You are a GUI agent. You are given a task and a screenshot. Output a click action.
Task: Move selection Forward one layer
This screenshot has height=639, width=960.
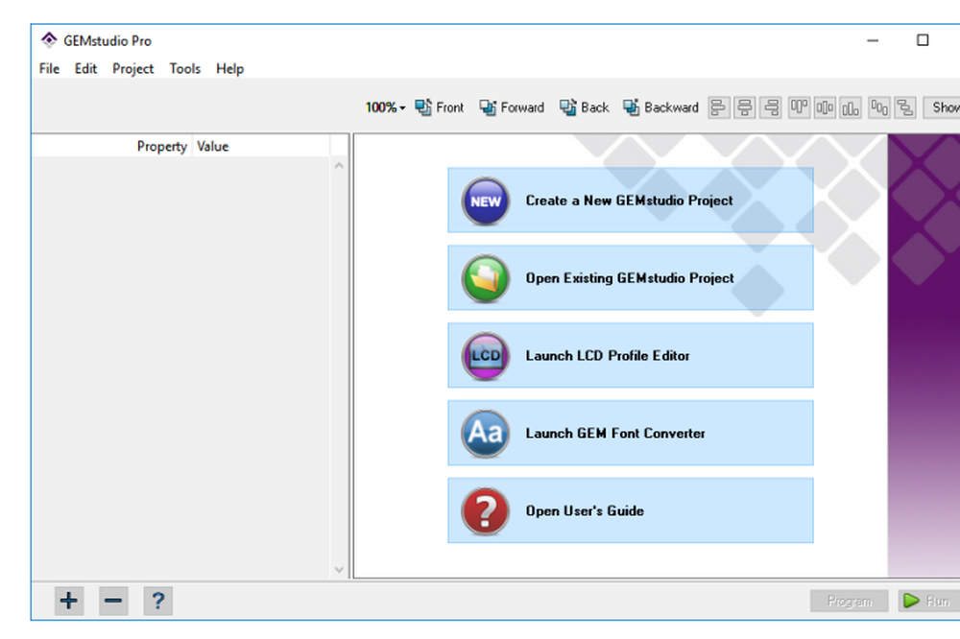(512, 107)
